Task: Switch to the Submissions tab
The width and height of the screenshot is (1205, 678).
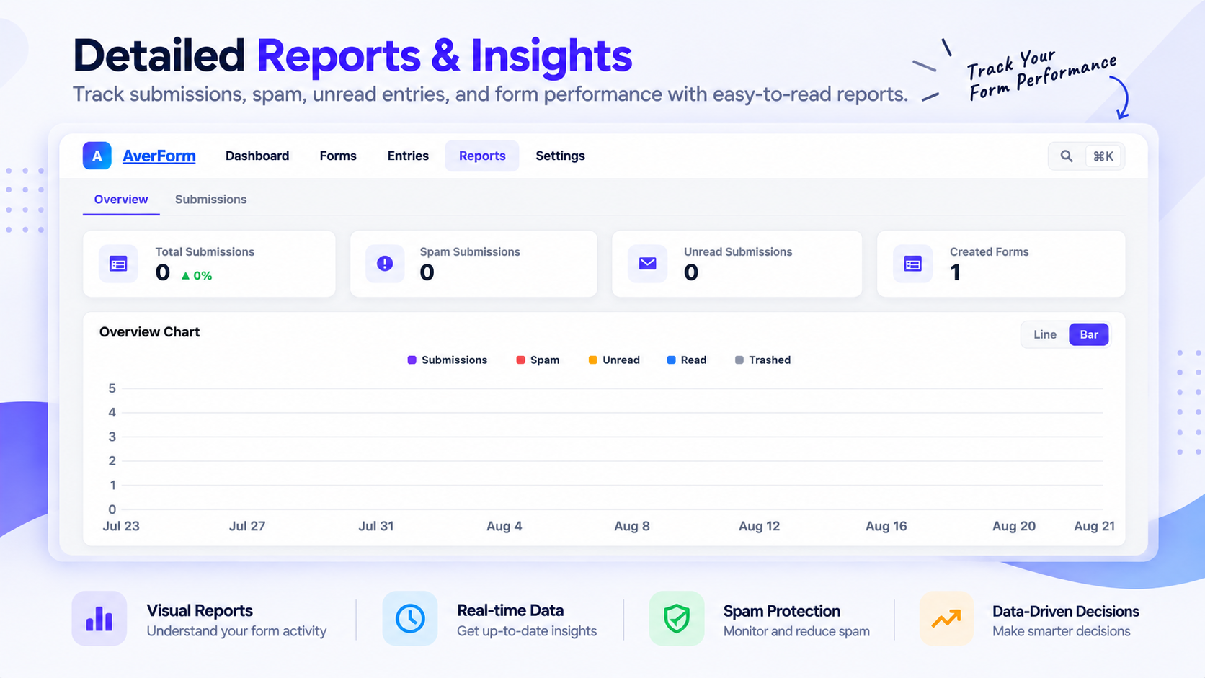Action: point(210,200)
